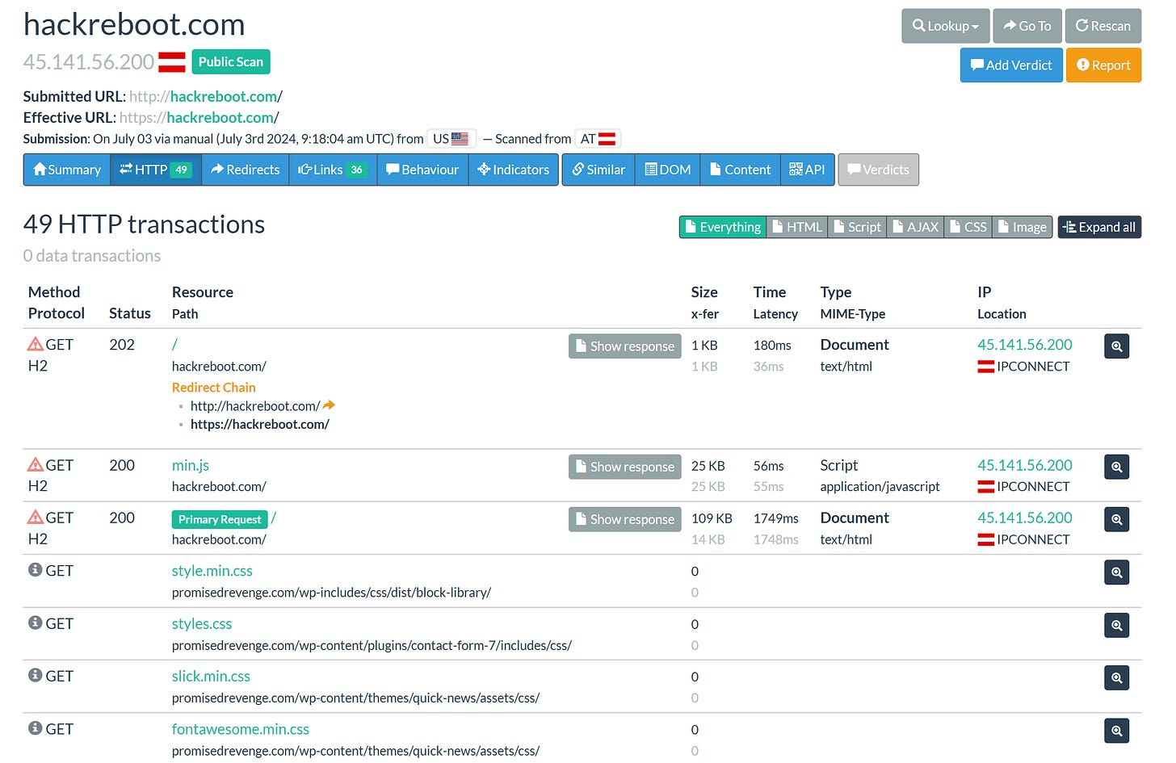This screenshot has width=1176, height=763.
Task: Click the greyed Verdicts tab
Action: click(x=878, y=170)
